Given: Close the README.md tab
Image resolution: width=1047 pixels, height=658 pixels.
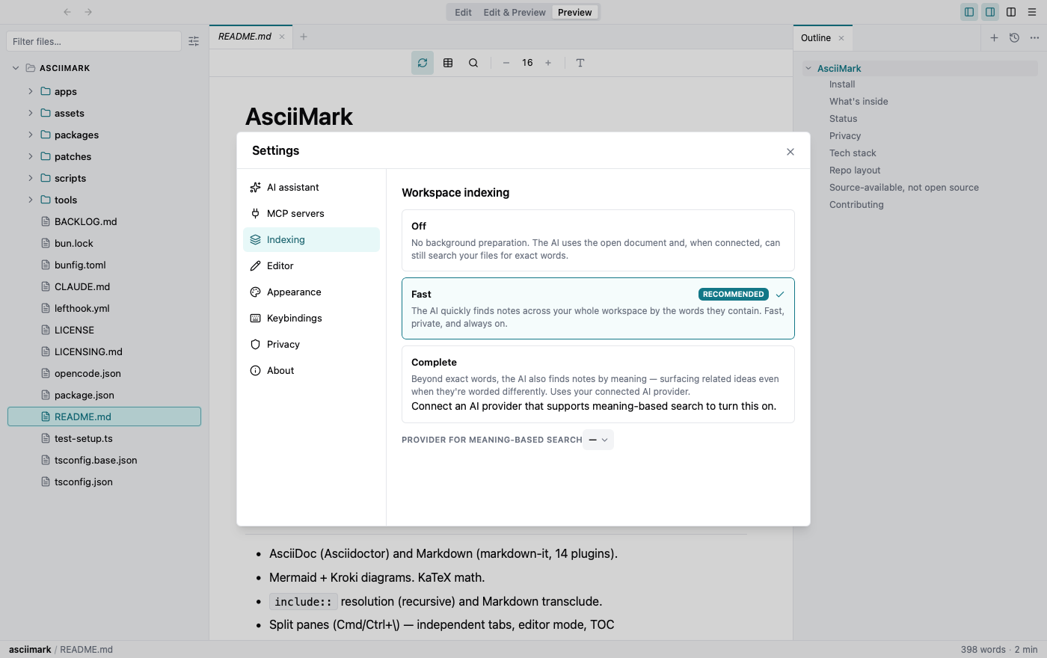Looking at the screenshot, I should click(282, 37).
